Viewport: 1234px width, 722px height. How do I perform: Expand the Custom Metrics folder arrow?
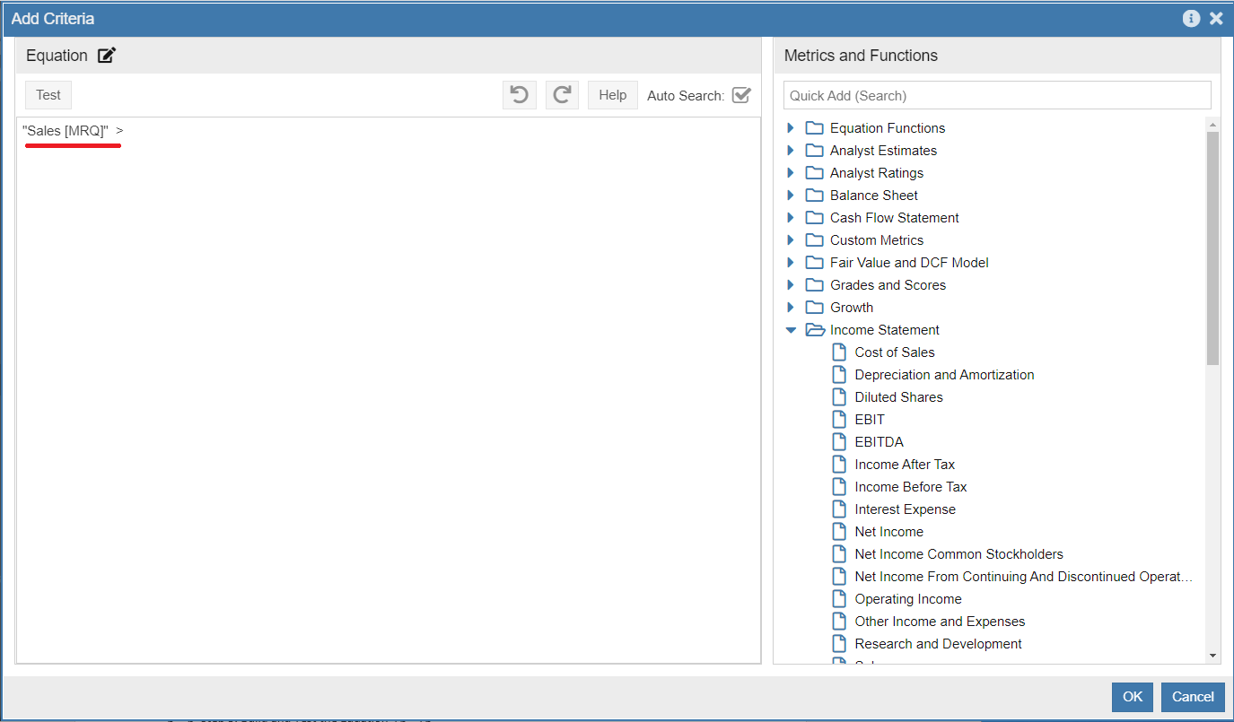coord(791,240)
